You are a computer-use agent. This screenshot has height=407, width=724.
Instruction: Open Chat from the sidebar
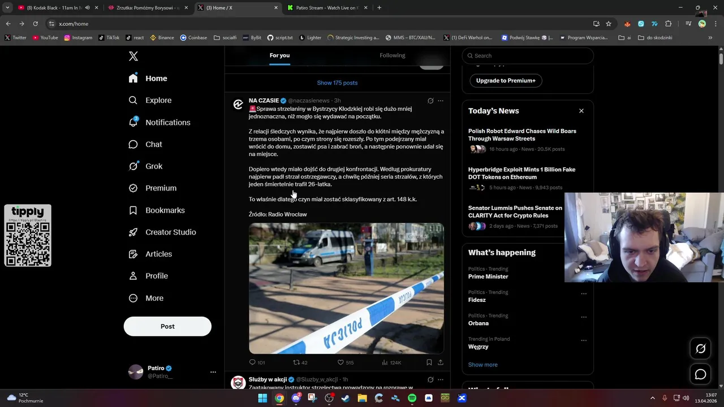[145, 144]
